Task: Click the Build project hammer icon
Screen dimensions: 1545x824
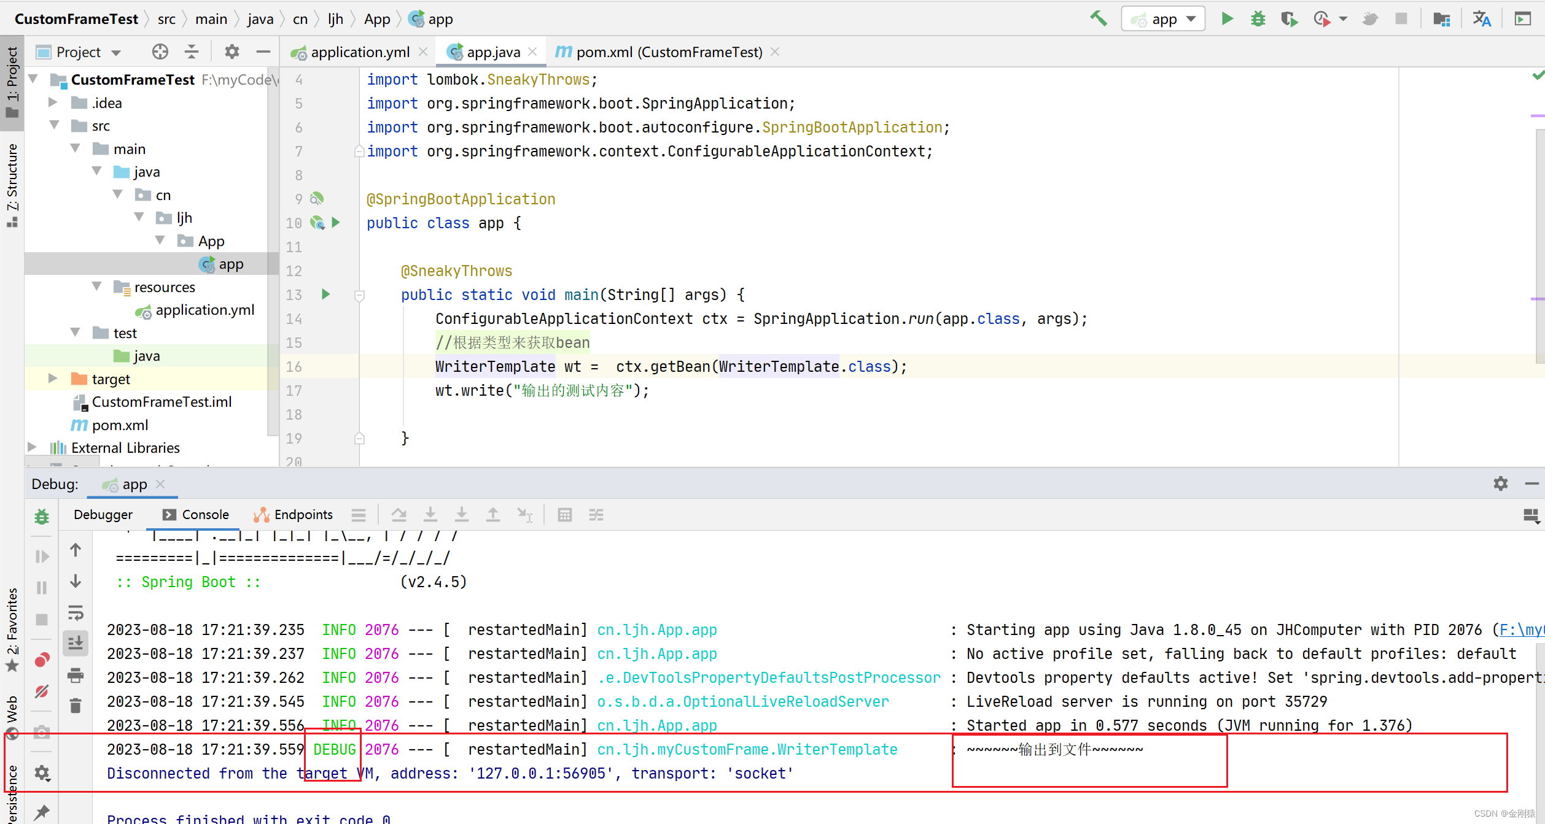Action: (x=1099, y=19)
